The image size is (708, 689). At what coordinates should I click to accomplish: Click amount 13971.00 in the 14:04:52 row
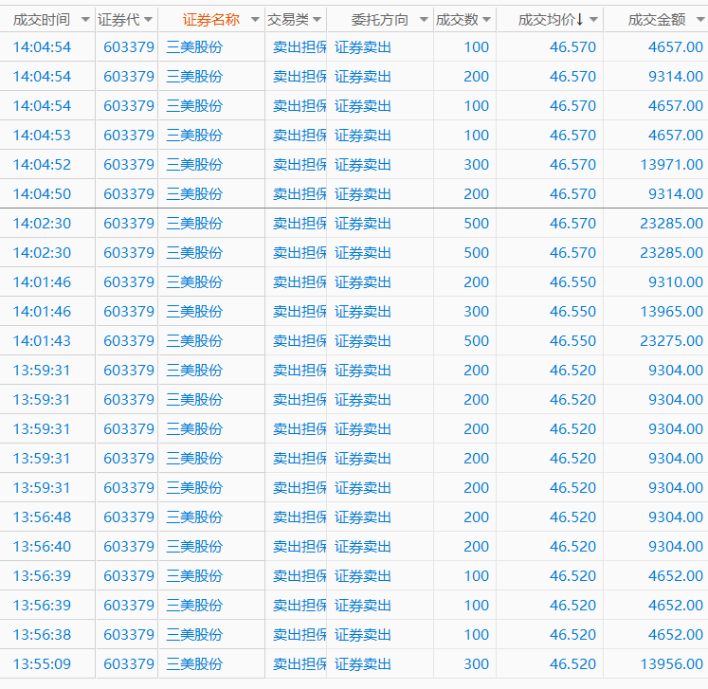coord(671,164)
